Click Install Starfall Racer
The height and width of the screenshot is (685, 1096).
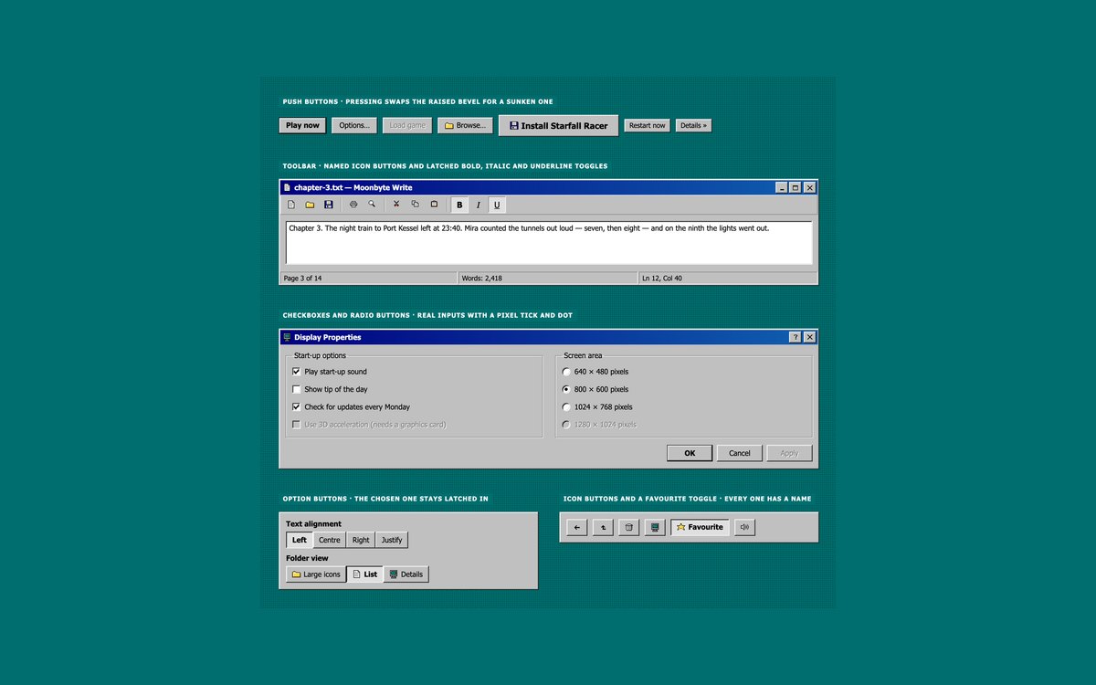559,125
